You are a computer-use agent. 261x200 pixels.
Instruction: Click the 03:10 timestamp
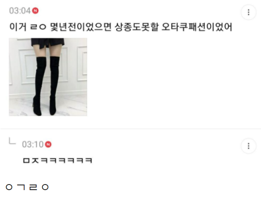coord(33,145)
